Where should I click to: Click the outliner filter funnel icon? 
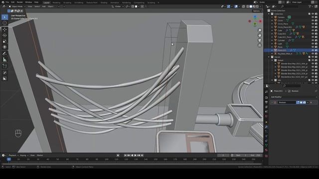pos(310,6)
